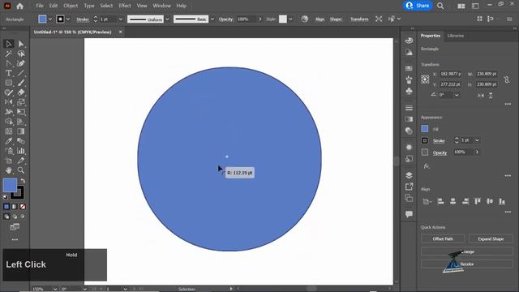Screen dimensions: 519x292
Task: Select the Magic Wand tool
Action: point(9,54)
